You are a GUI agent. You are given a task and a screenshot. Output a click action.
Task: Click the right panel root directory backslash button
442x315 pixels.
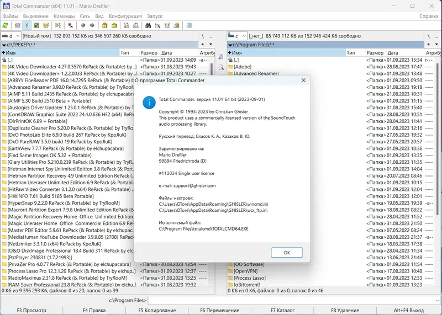click(x=429, y=36)
